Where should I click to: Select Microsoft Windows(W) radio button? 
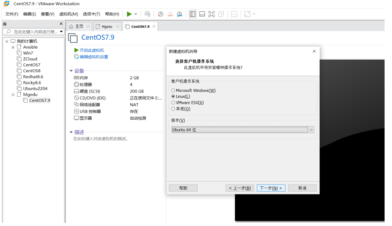click(173, 91)
